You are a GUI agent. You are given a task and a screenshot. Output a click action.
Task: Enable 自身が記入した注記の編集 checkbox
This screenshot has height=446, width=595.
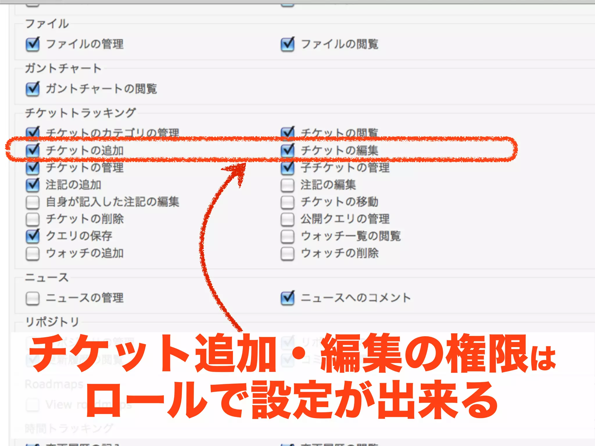[33, 202]
